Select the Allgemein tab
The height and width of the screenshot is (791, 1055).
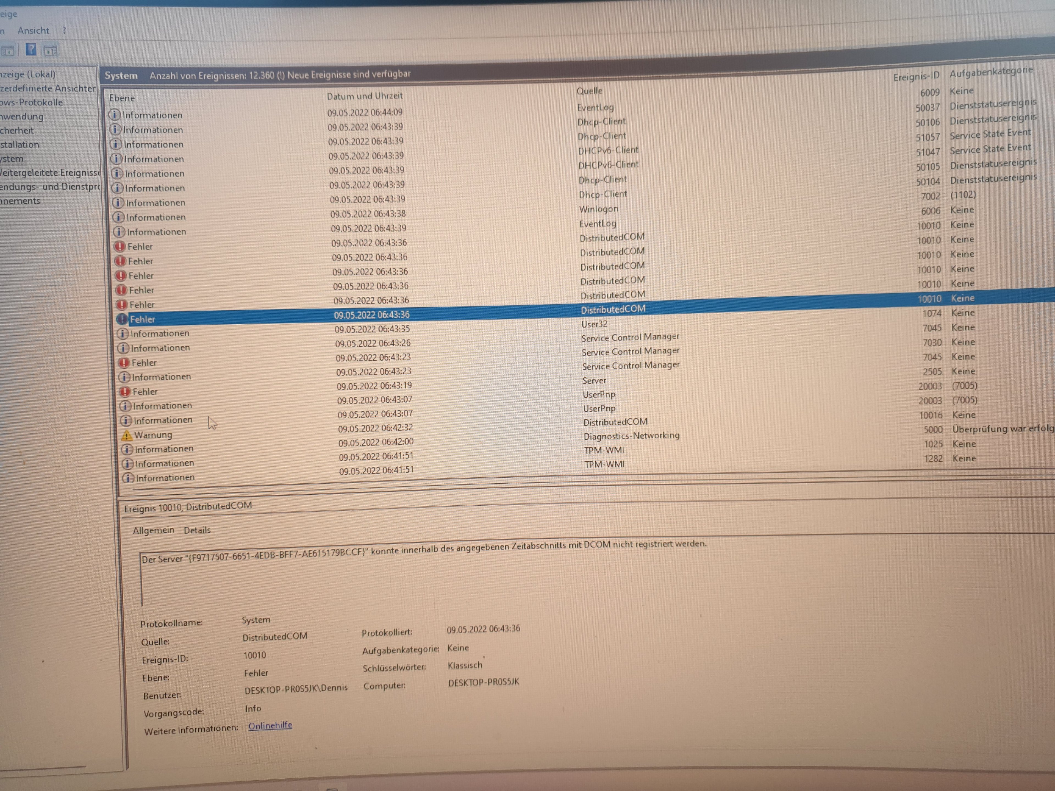[x=153, y=530]
